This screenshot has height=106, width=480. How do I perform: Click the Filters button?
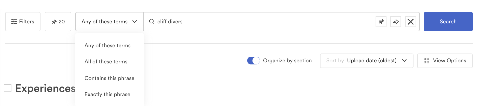pos(23,22)
